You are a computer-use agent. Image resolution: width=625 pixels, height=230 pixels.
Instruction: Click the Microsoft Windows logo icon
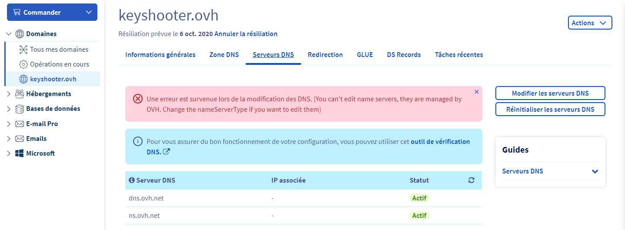[x=20, y=153]
